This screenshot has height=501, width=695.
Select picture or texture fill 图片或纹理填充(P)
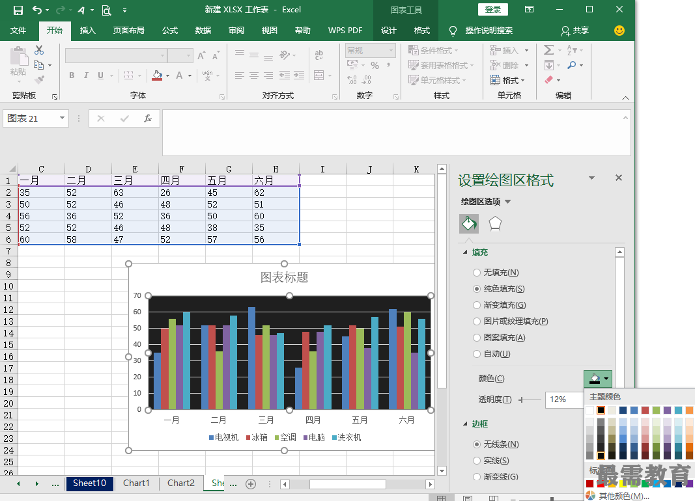[511, 321]
